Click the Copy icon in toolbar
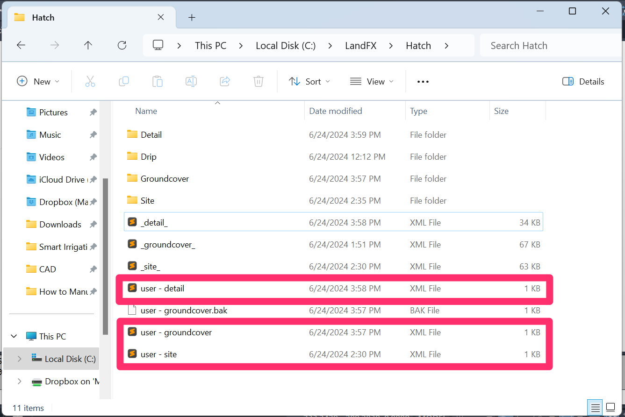This screenshot has height=417, width=625. tap(124, 81)
